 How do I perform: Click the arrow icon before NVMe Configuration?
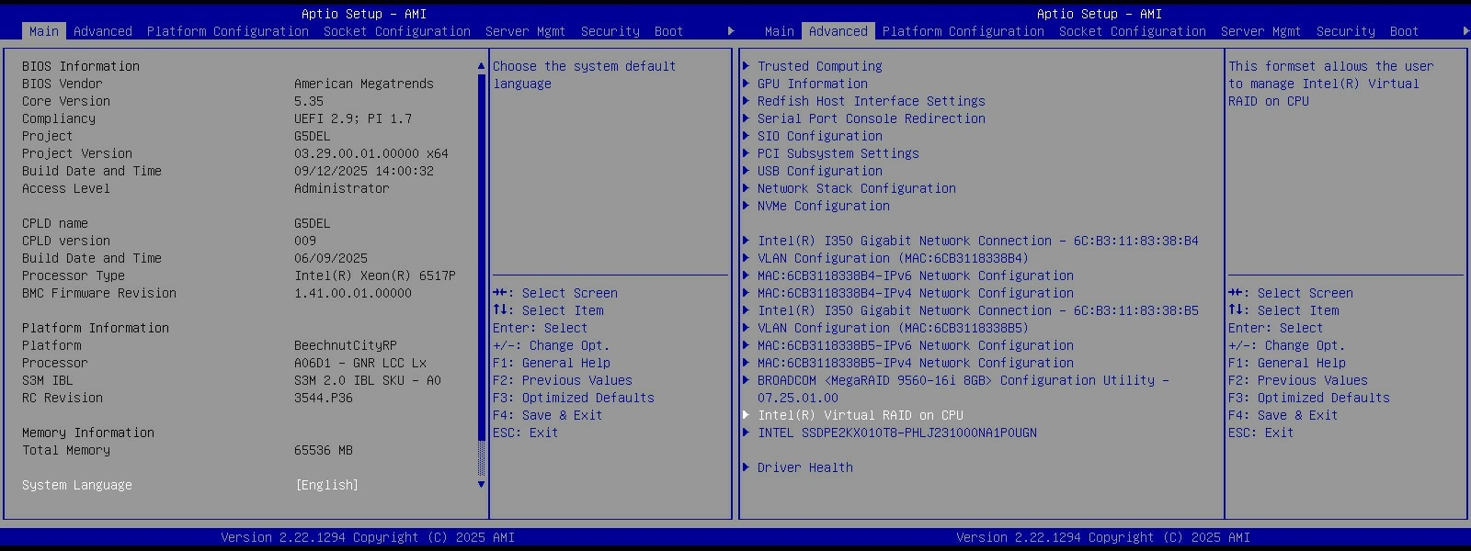(747, 206)
